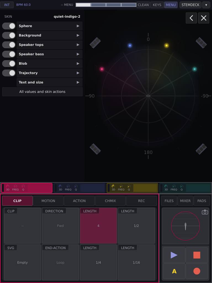Image resolution: width=212 pixels, height=283 pixels.
Task: Open the dropdown arrow beside STEMDECK
Action: tap(206, 5)
